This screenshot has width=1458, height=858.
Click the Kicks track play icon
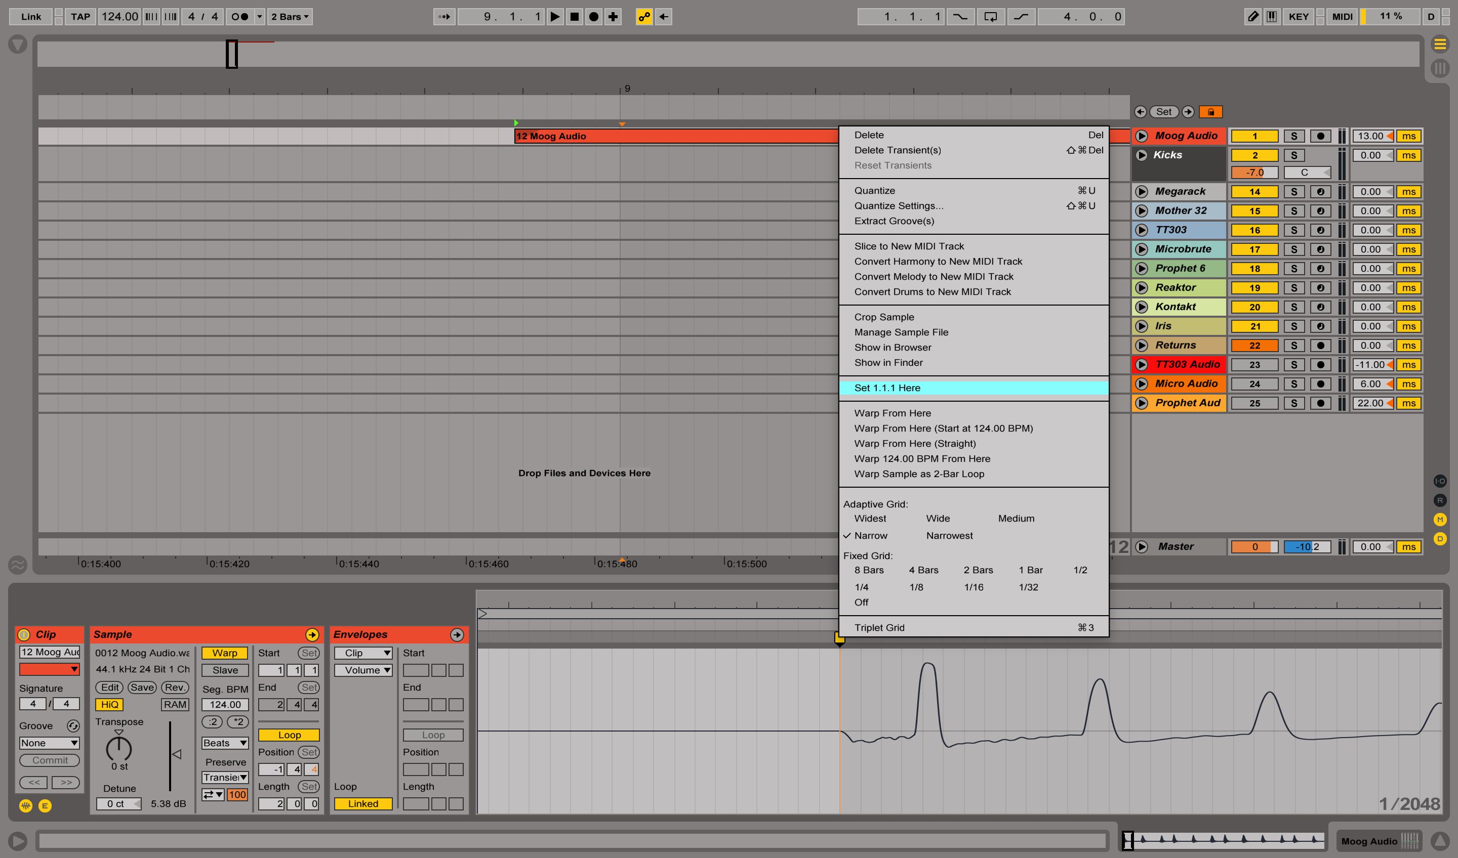[1142, 155]
